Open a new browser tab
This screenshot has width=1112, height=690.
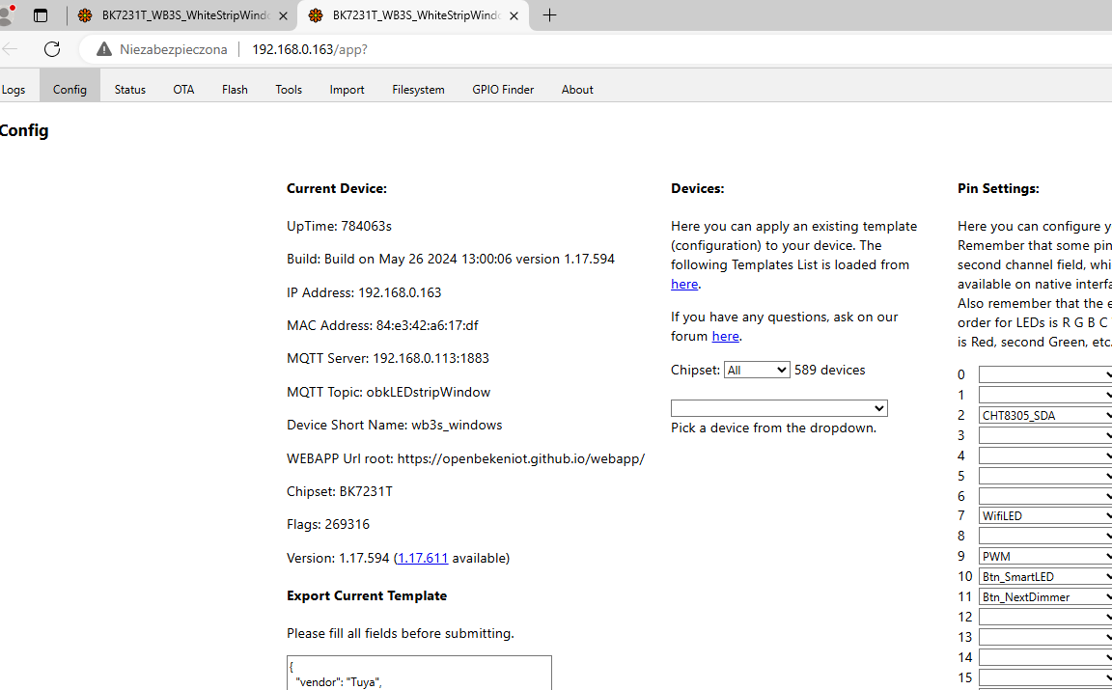pyautogui.click(x=549, y=14)
